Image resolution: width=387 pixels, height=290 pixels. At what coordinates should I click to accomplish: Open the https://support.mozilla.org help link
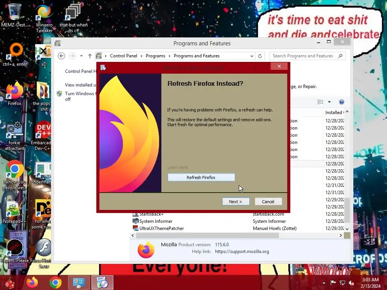pos(242,251)
